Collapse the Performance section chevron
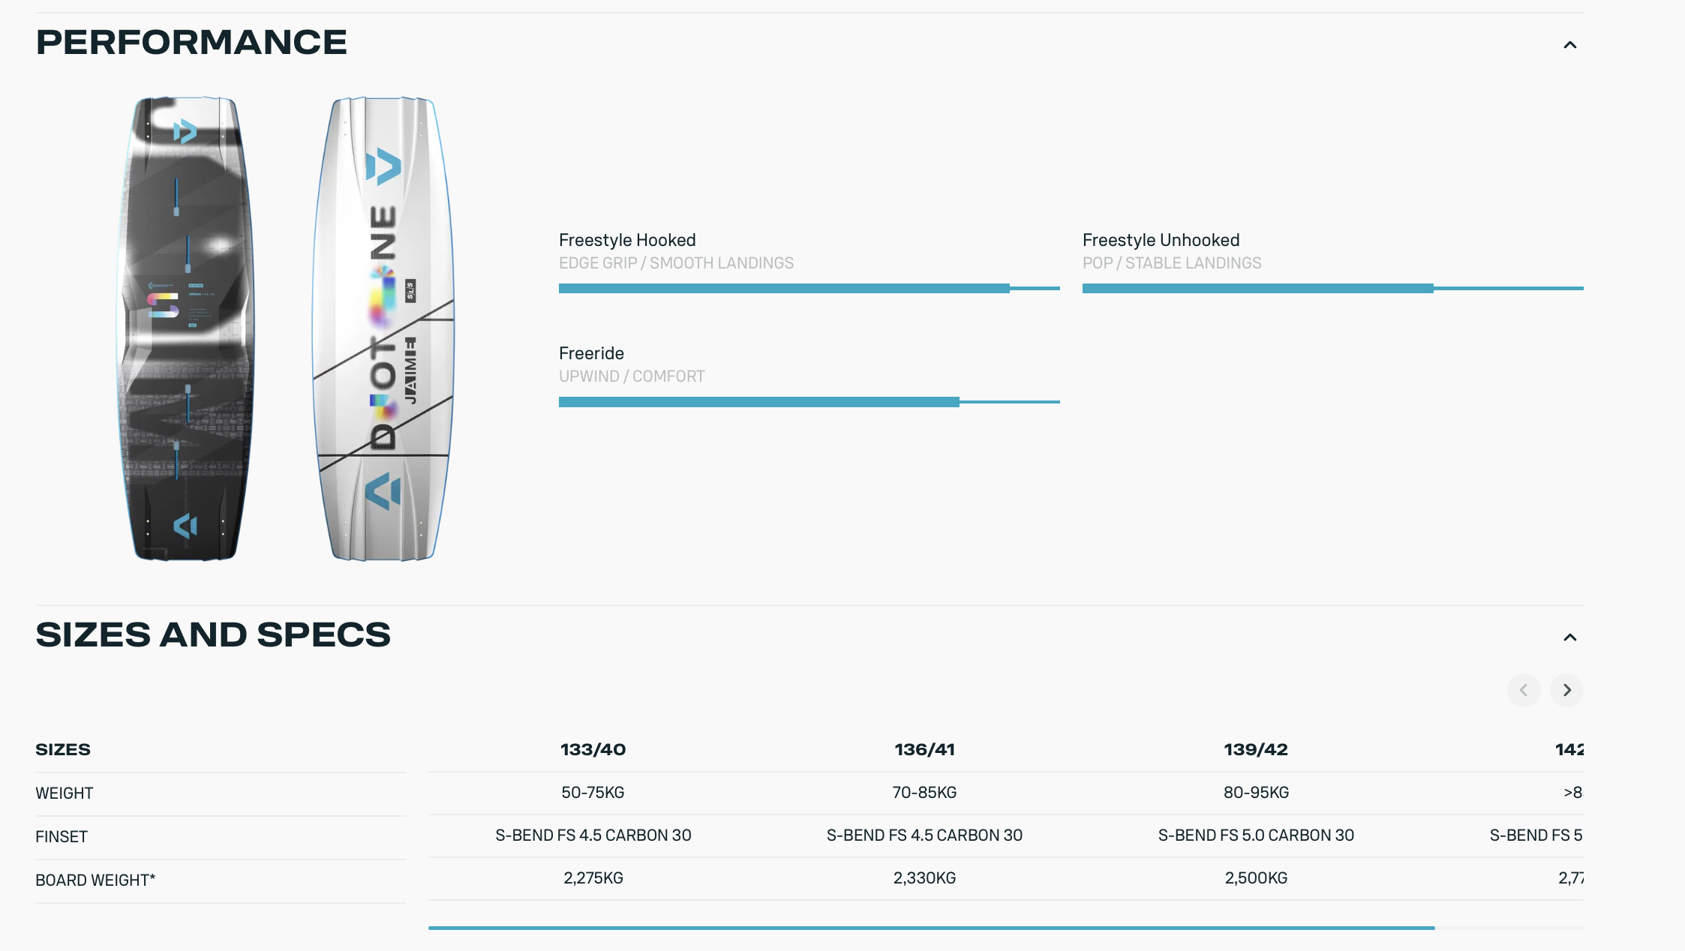 [1569, 45]
